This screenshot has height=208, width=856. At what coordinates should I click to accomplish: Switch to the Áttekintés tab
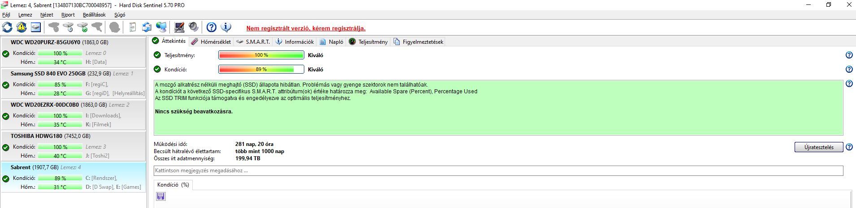point(169,41)
